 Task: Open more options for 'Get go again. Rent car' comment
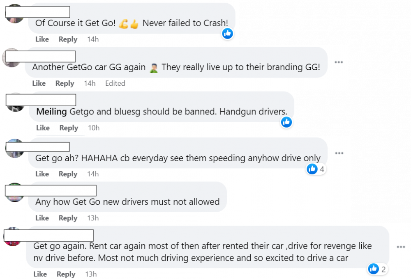point(401,247)
